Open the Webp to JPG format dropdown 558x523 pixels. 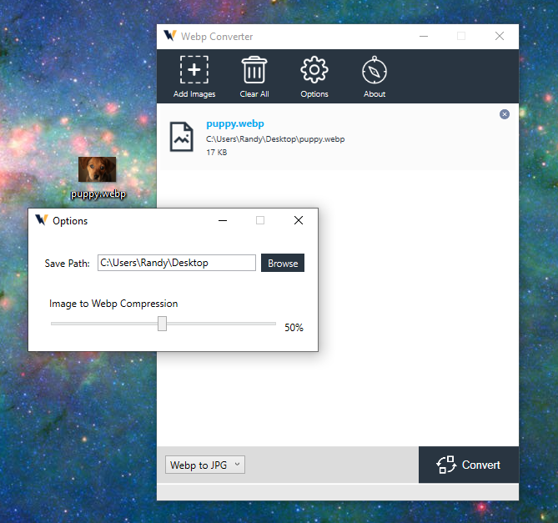205,465
